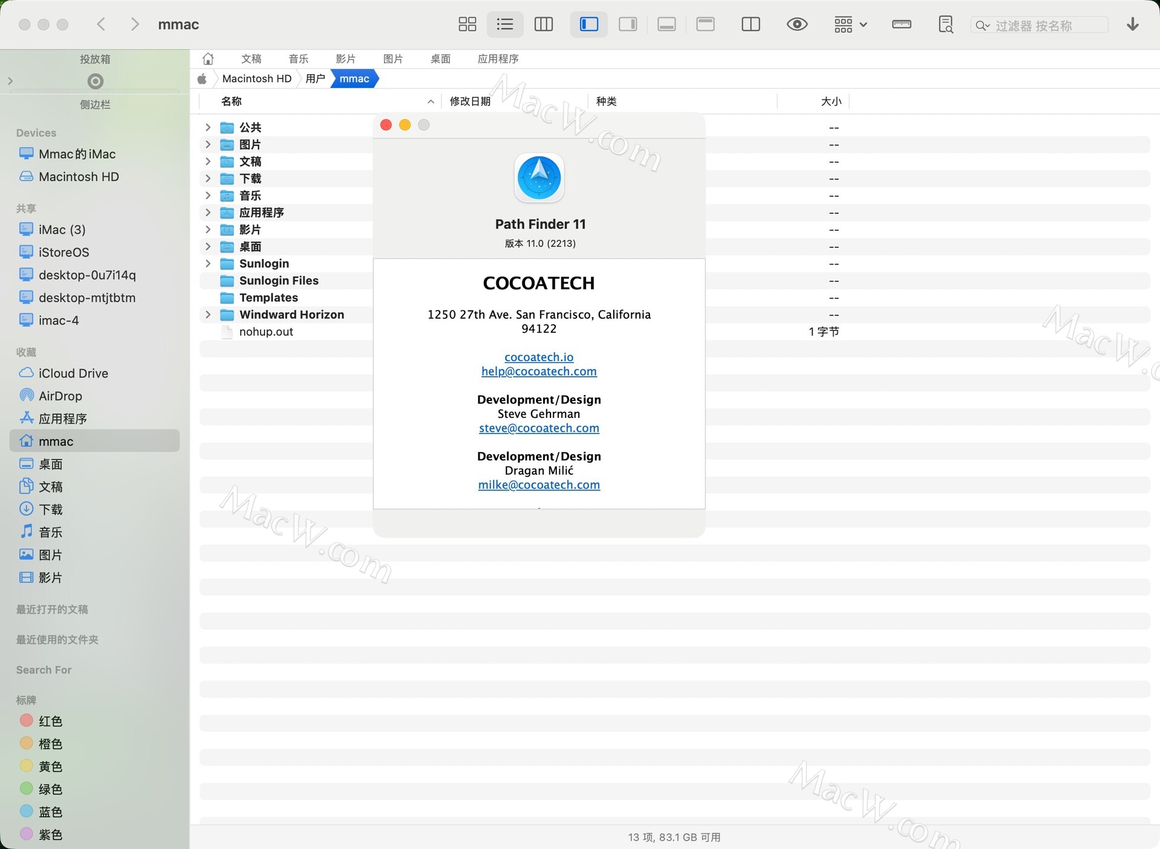Switch to icon grid view
1160x849 pixels.
click(x=467, y=24)
